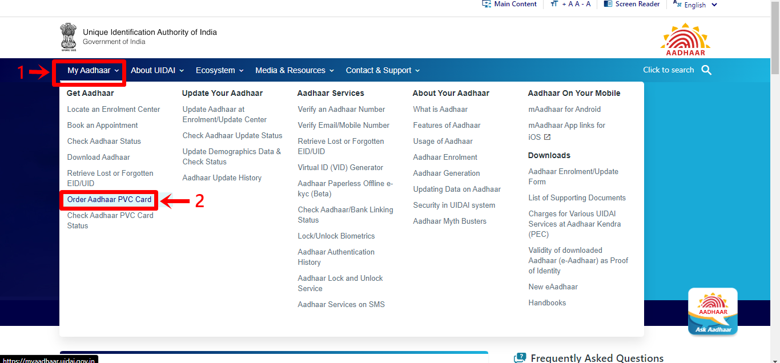
Task: Open Lock/Unlock Biometrics link
Action: pyautogui.click(x=336, y=236)
